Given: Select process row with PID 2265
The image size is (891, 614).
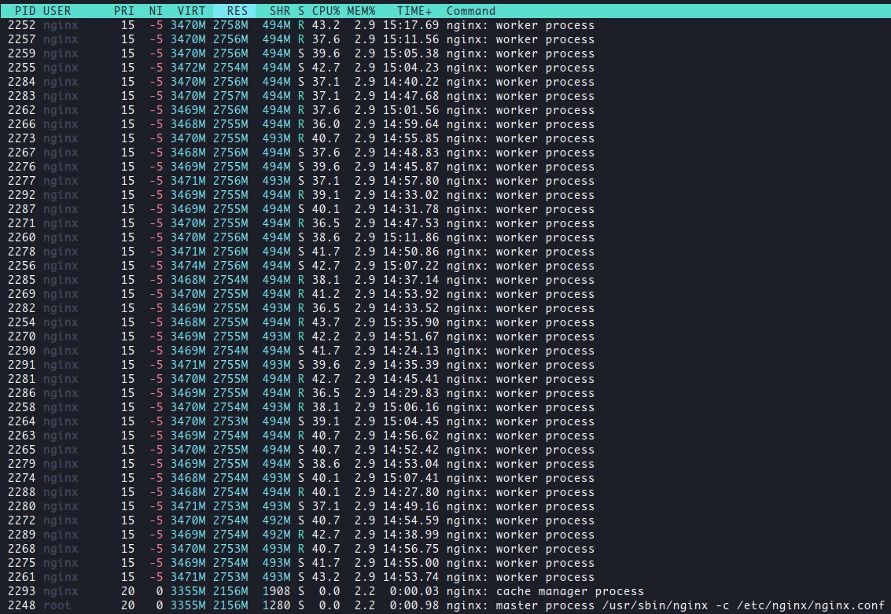Looking at the screenshot, I should pyautogui.click(x=445, y=450).
